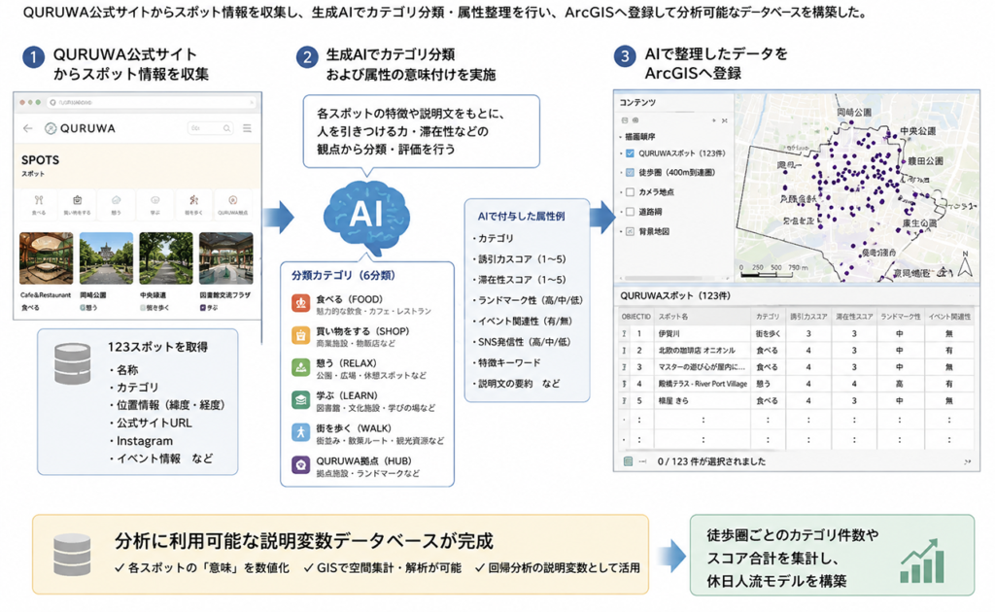
Task: Uncheck the QURUWAスポット (123件) layer
Action: click(630, 153)
